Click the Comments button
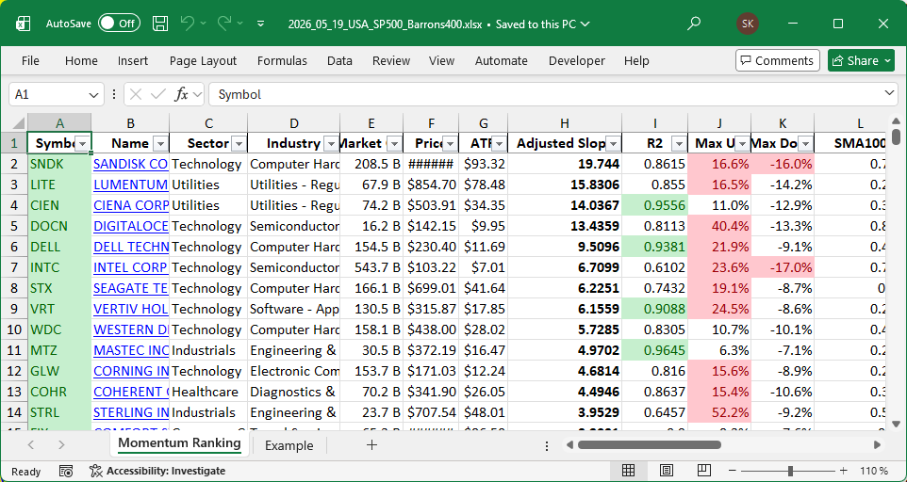 click(778, 60)
